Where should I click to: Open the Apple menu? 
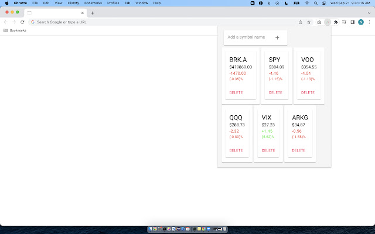6,3
